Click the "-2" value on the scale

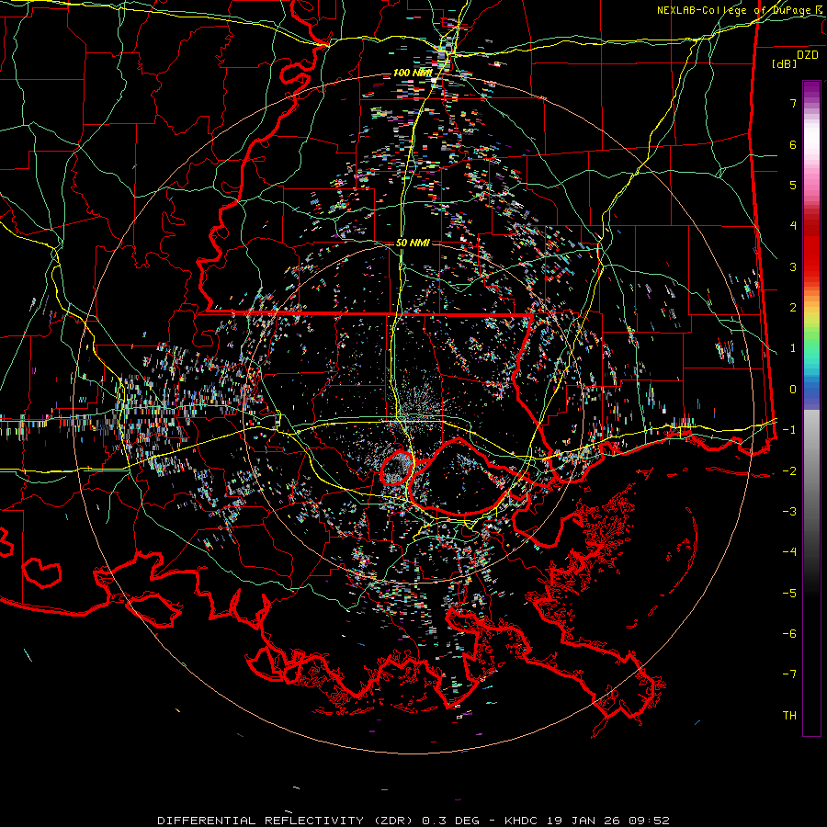click(x=789, y=471)
